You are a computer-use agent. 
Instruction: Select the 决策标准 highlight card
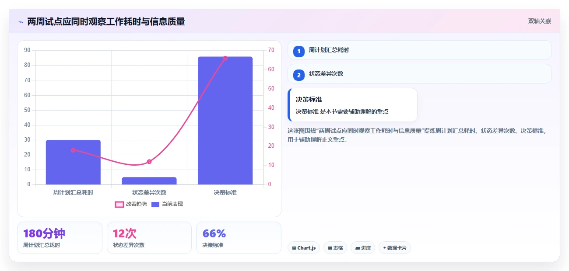(352, 105)
